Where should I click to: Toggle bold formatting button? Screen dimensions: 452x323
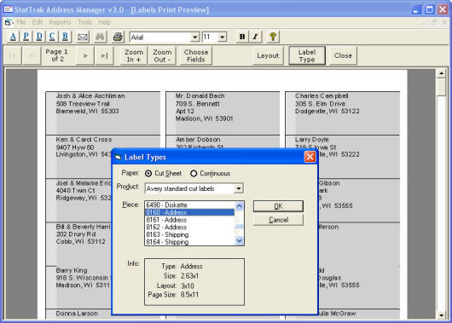[242, 37]
